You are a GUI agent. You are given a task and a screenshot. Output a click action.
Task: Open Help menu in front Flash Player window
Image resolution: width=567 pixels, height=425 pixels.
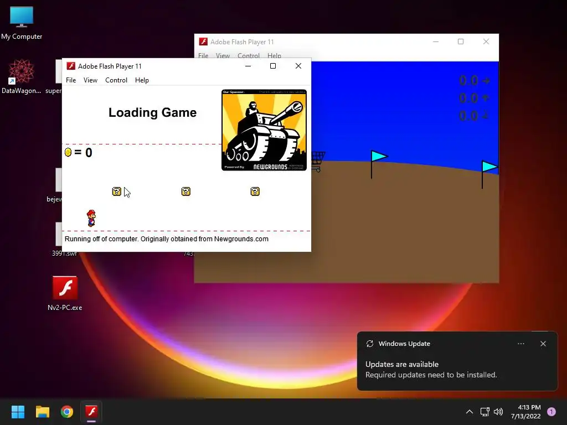tap(142, 80)
